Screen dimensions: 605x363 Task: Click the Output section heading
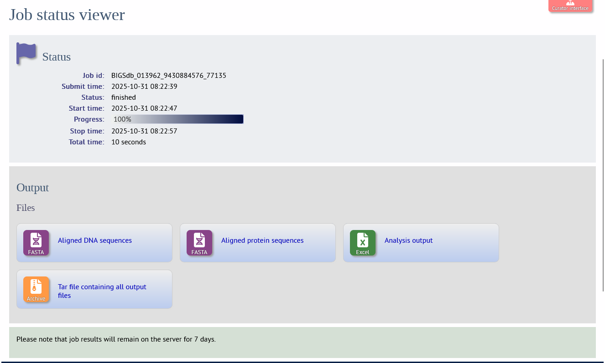coord(32,188)
